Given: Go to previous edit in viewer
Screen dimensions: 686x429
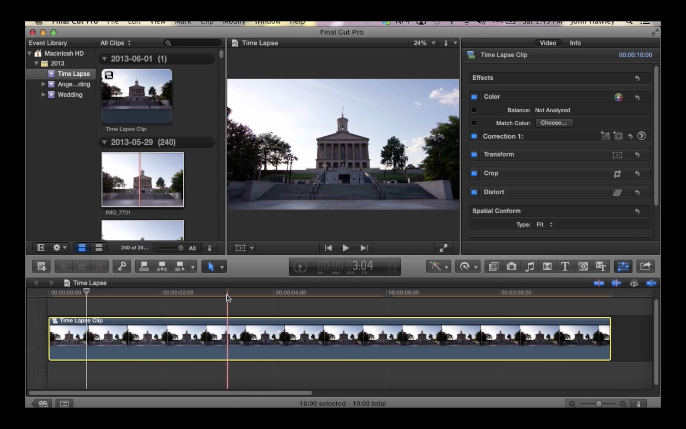Looking at the screenshot, I should (x=328, y=248).
